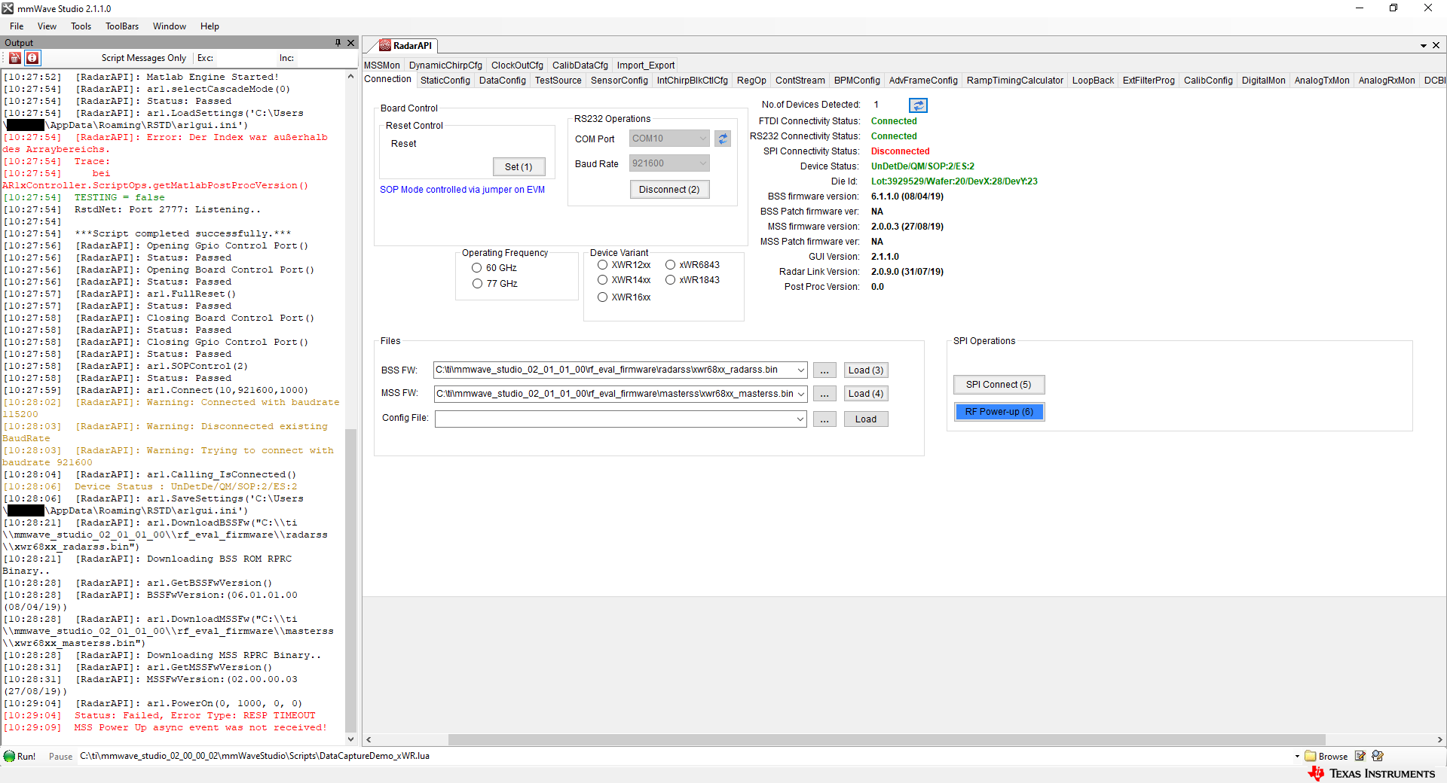Choose the xWR1843 device variant
This screenshot has height=783, width=1447.
670,280
